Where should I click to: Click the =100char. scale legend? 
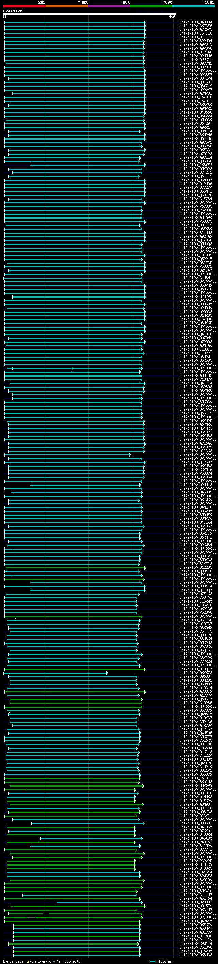(x=162, y=961)
